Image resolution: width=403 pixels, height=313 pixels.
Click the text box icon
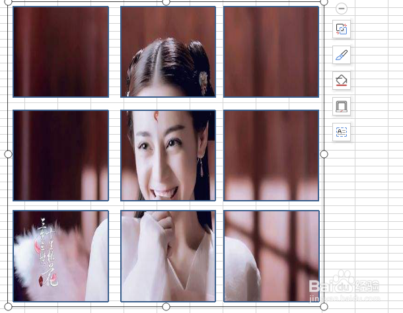(x=342, y=132)
